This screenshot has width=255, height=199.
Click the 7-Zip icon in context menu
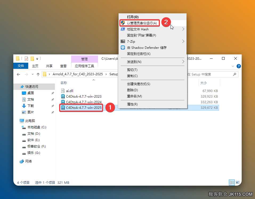click(123, 41)
